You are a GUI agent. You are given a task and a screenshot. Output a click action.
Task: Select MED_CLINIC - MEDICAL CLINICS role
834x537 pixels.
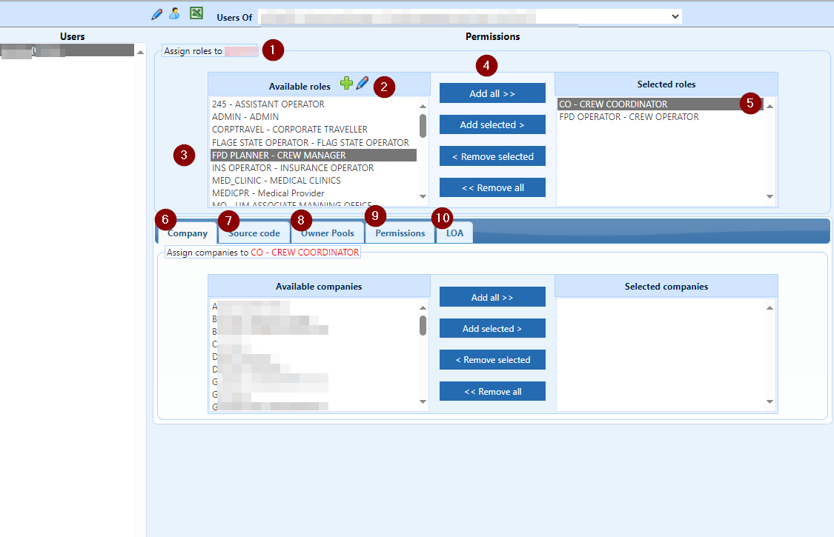[277, 181]
